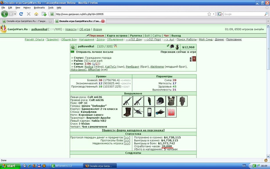
Task: Click the camouflage item icon
Action: [x=182, y=101]
